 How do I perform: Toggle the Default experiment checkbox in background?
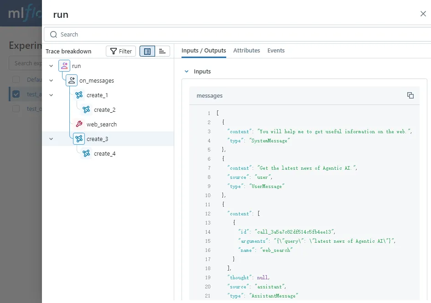point(16,79)
